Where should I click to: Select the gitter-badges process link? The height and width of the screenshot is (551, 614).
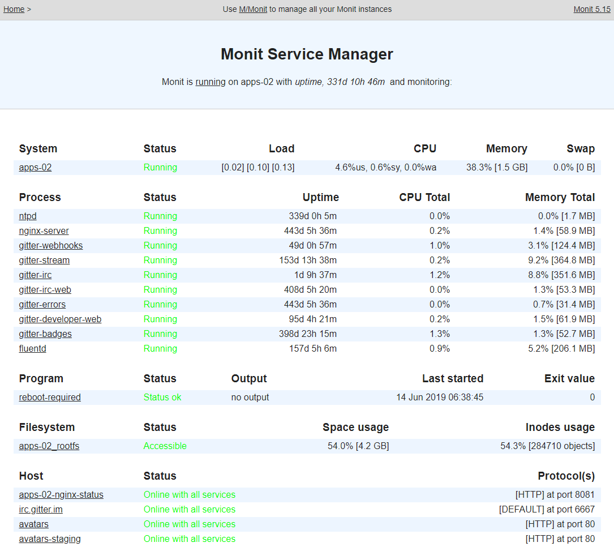pyautogui.click(x=45, y=334)
